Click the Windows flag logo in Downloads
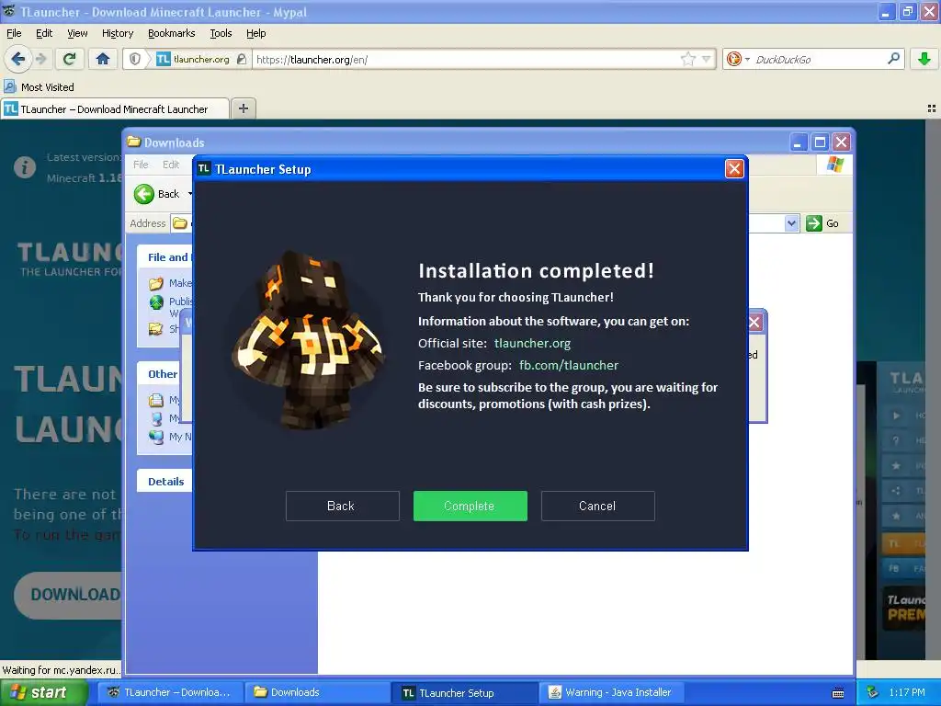 (834, 165)
